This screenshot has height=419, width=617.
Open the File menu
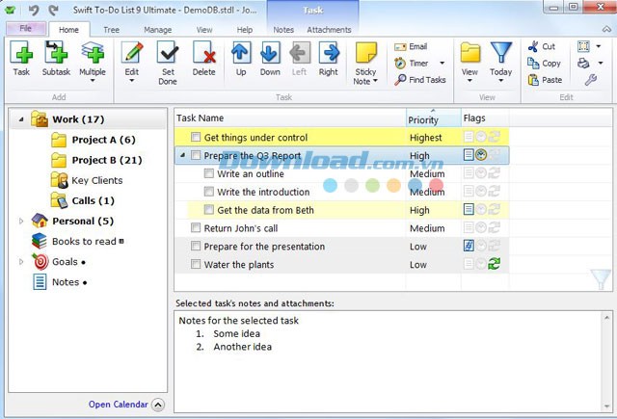26,29
